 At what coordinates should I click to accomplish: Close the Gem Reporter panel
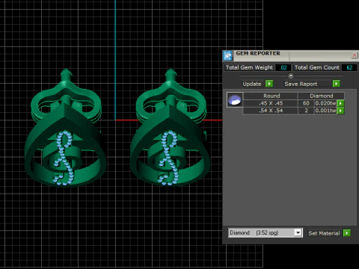355,55
